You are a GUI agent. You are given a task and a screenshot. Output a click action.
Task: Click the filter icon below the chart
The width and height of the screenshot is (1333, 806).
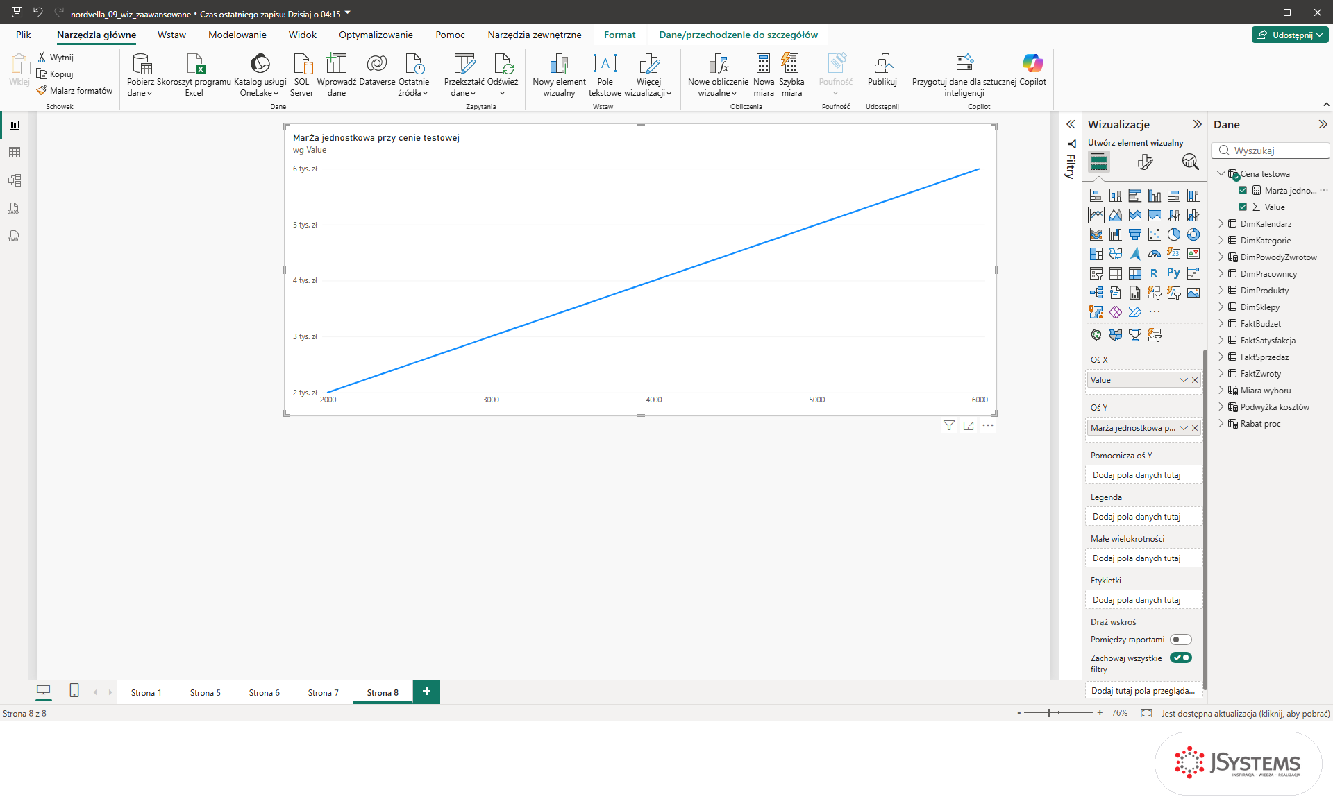pyautogui.click(x=948, y=425)
